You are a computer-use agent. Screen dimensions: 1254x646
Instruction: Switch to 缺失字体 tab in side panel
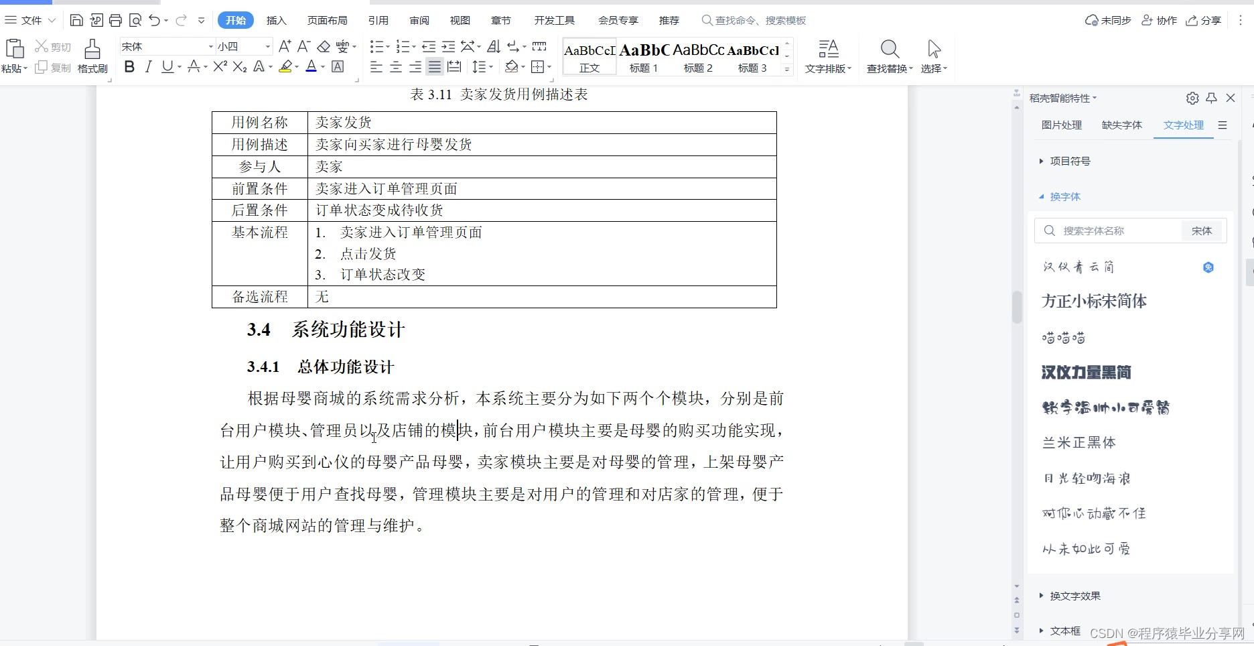1122,125
